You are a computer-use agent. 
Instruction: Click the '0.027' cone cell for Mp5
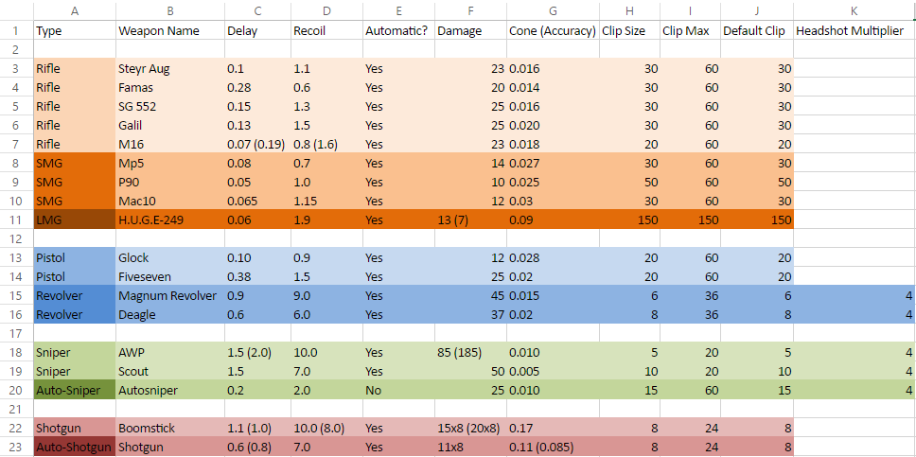click(554, 164)
